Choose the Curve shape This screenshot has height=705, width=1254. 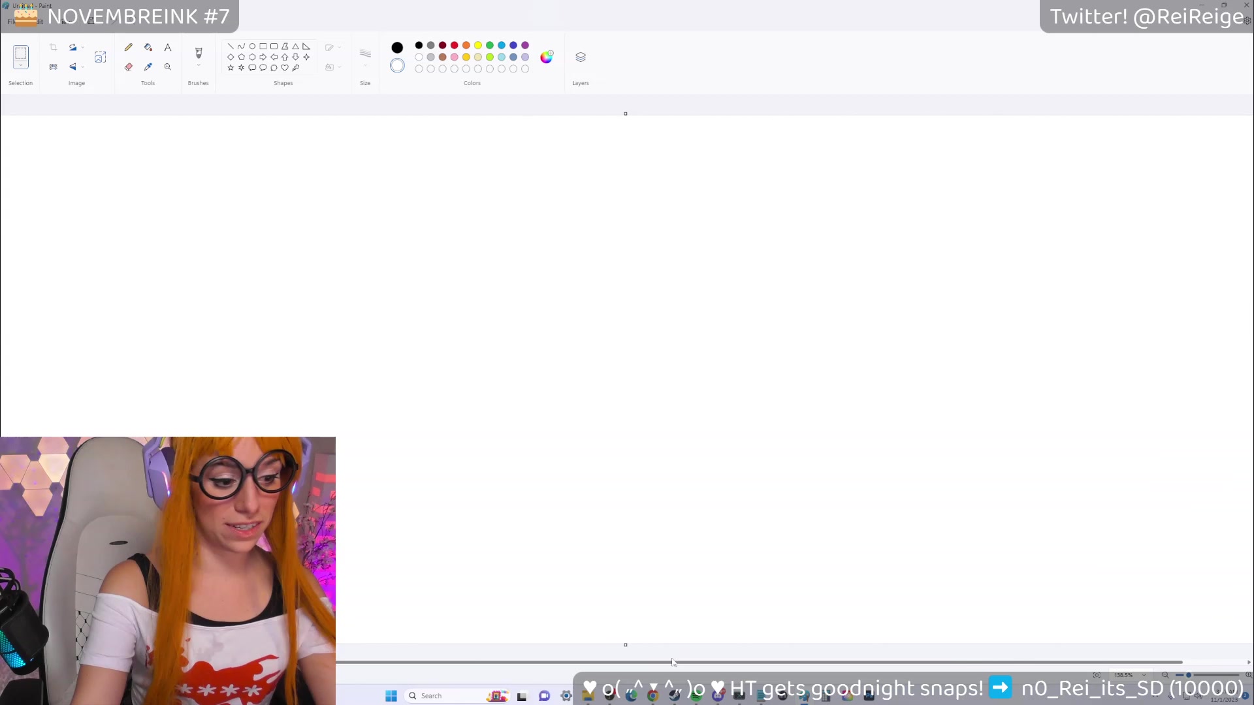click(x=241, y=46)
